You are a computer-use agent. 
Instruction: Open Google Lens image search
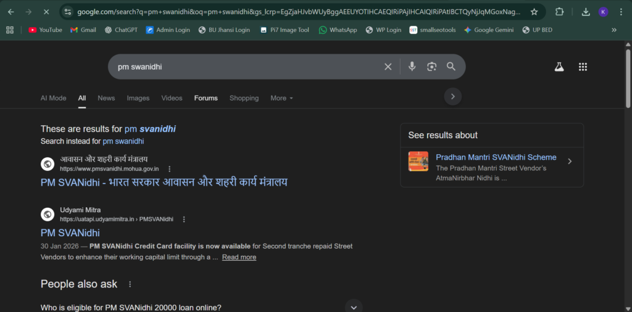[431, 67]
